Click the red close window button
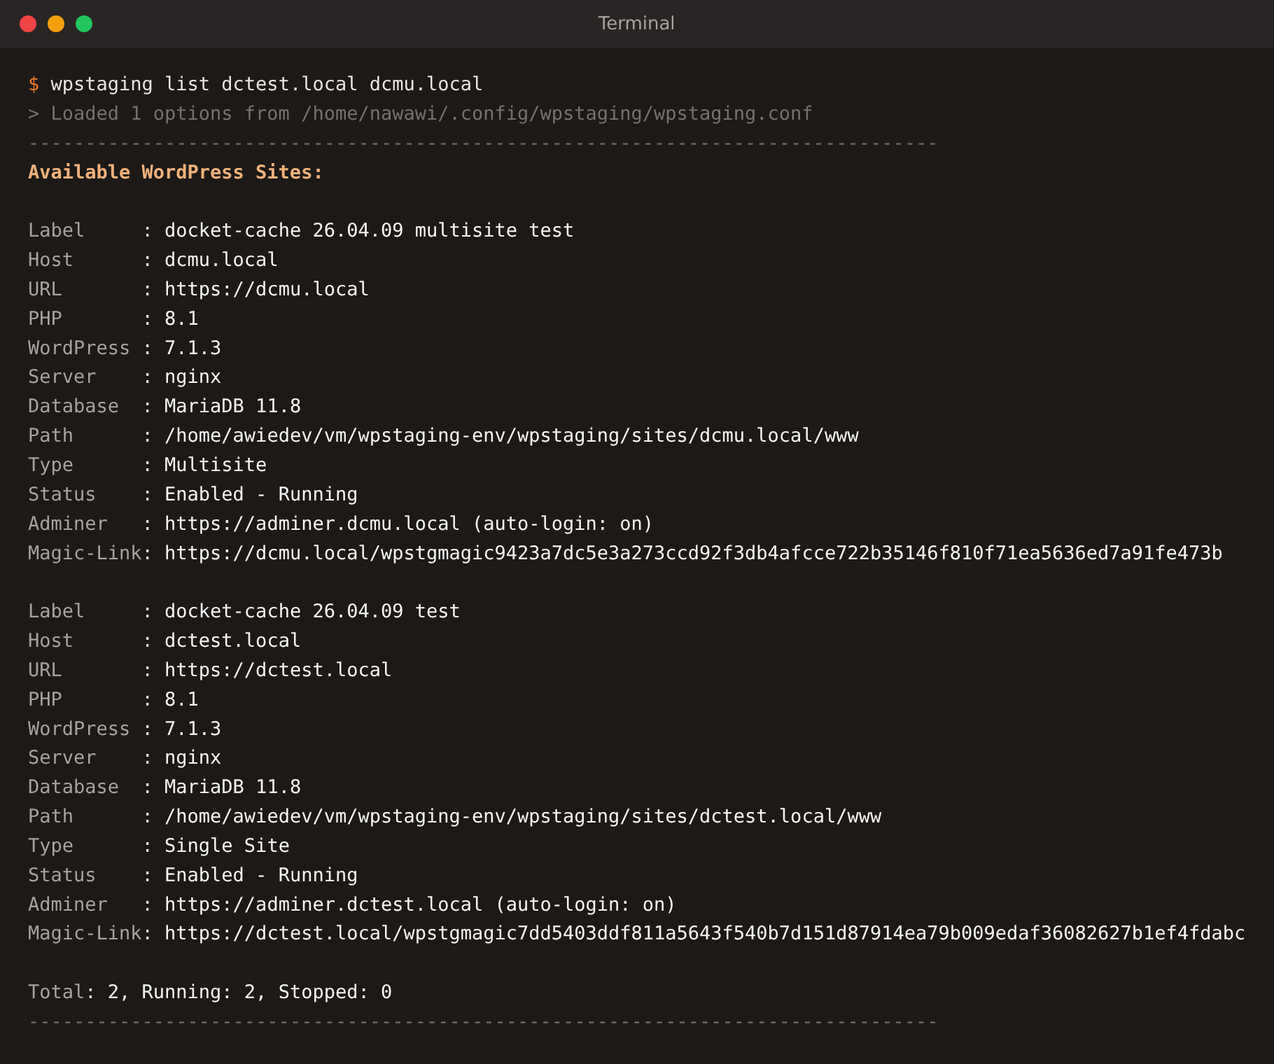1274x1064 pixels. pos(28,24)
